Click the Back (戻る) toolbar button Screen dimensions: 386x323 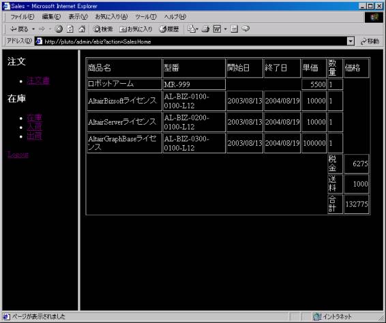(x=19, y=29)
